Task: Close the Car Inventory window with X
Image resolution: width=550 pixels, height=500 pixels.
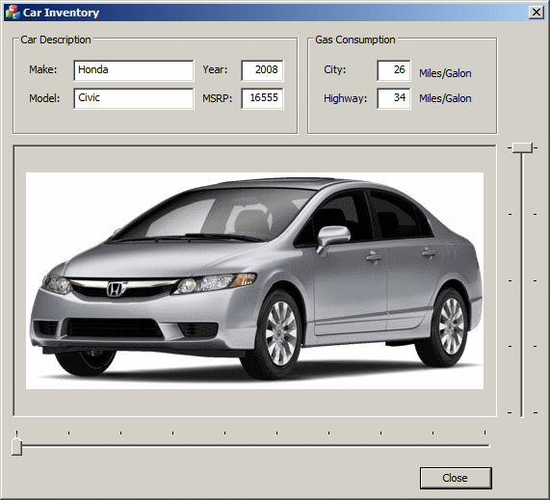Action: (537, 13)
